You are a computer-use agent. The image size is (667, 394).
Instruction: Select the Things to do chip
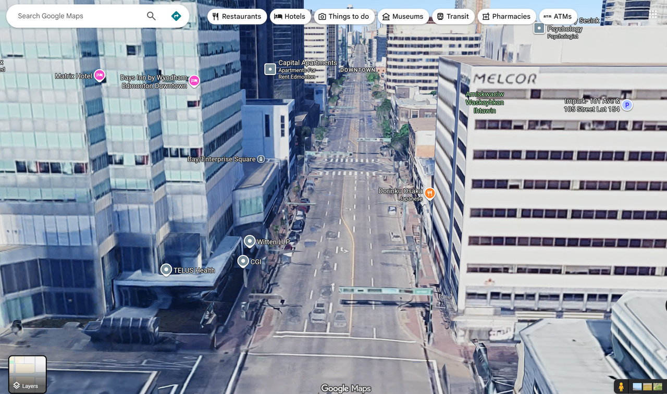tap(344, 17)
